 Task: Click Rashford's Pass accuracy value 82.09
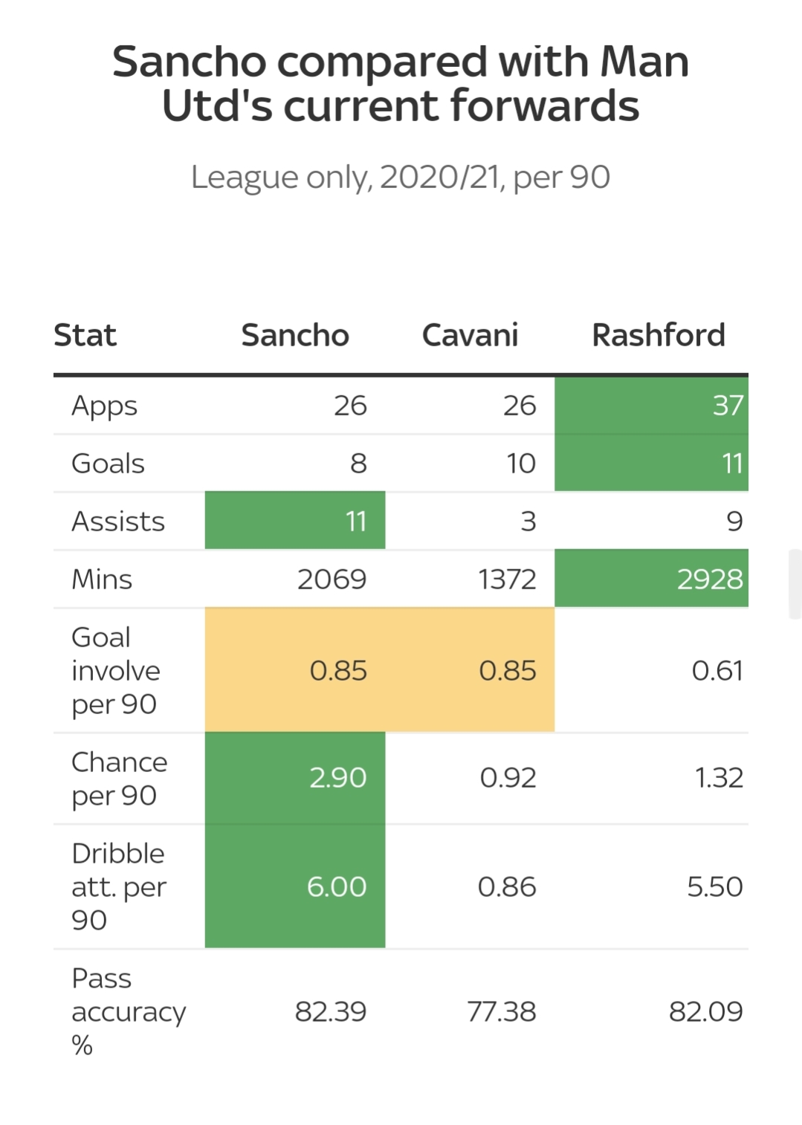pyautogui.click(x=705, y=1011)
